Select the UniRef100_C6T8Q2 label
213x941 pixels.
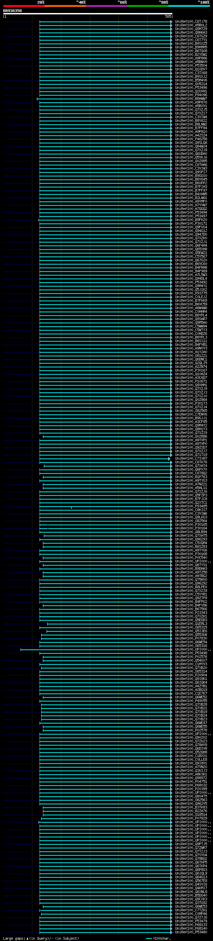coord(191,473)
